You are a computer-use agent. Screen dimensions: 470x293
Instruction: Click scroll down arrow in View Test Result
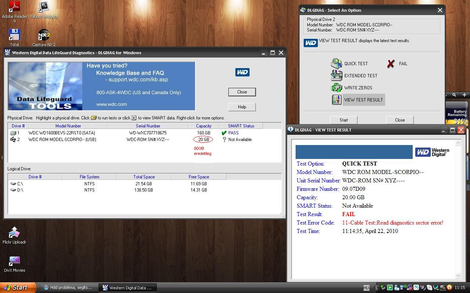tap(458, 275)
